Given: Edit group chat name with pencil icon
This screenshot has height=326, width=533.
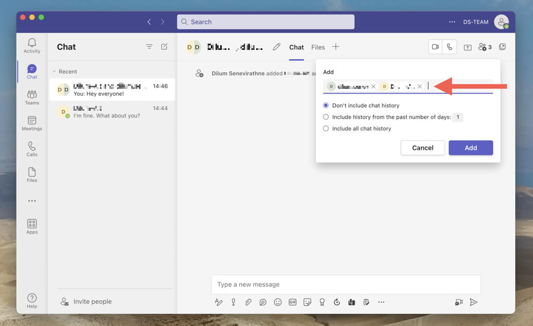Looking at the screenshot, I should click(x=277, y=47).
